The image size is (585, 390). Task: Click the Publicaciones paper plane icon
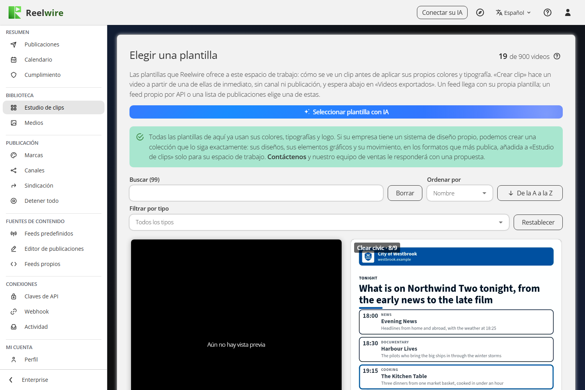coord(14,44)
